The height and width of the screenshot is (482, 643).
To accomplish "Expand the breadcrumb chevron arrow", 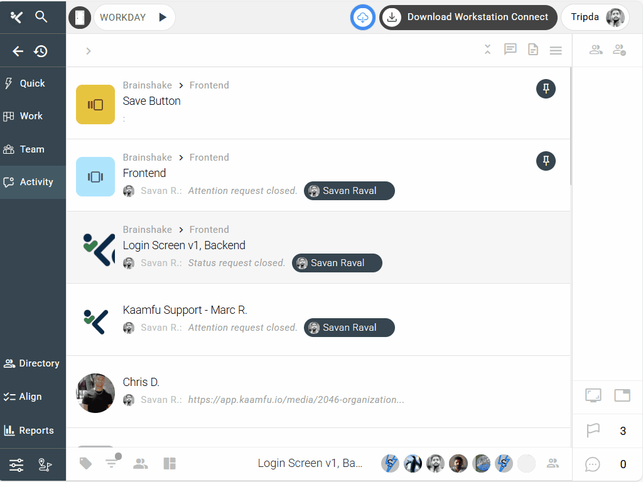I will [89, 51].
